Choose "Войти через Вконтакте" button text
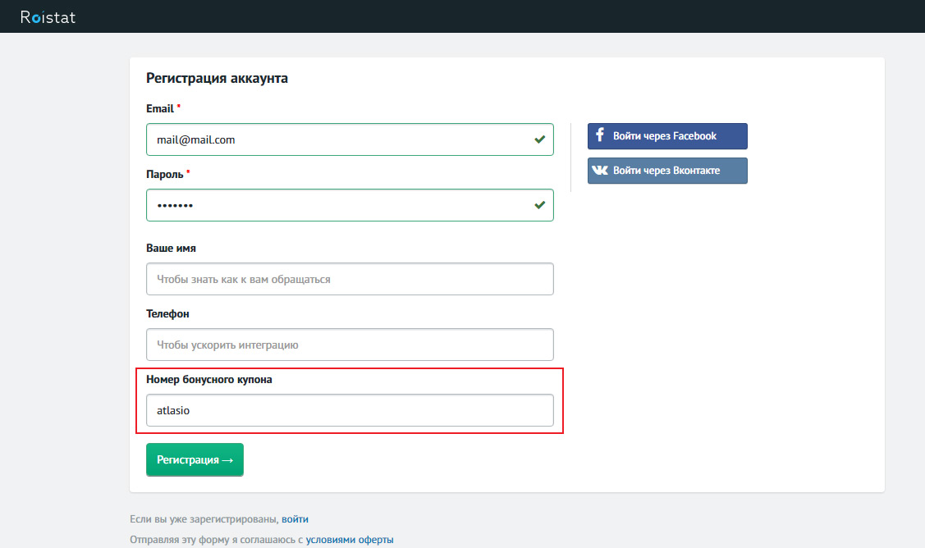Screen dimensions: 925x548 click(x=666, y=171)
